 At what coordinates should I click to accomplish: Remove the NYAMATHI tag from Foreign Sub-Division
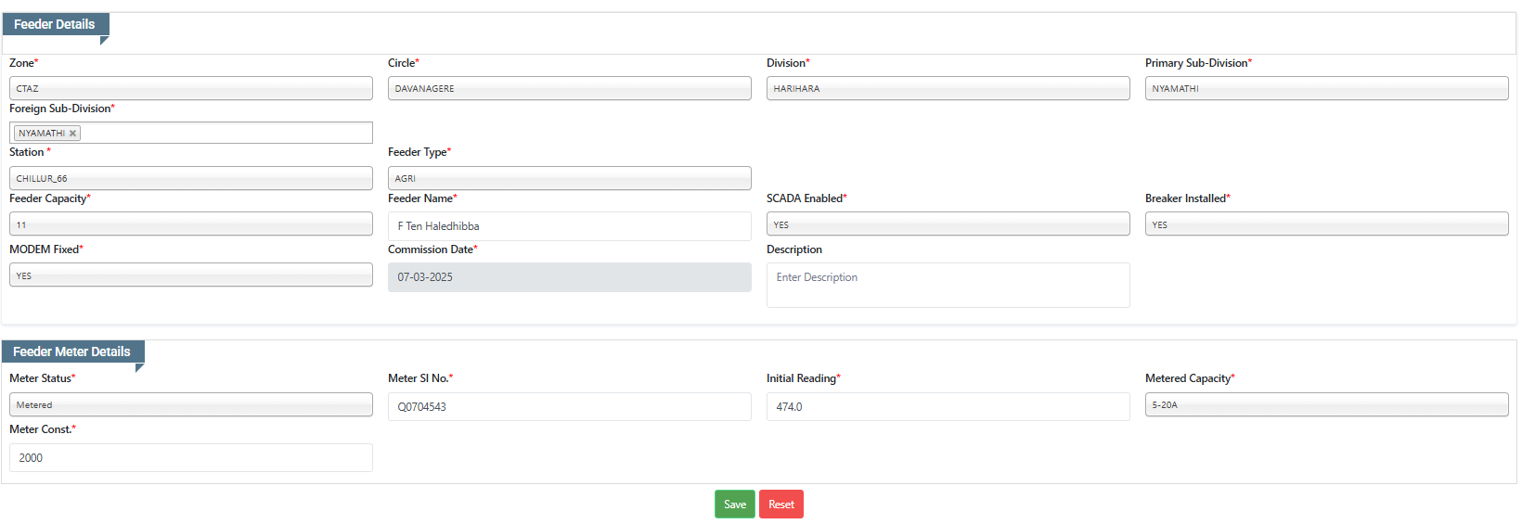point(72,134)
